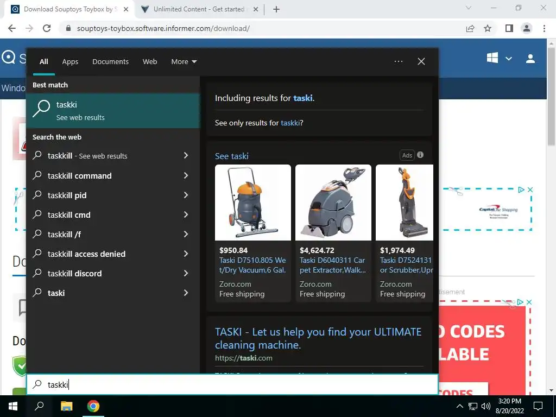Select the taskkill pid suggestion text
This screenshot has height=417, width=556.
tap(67, 195)
